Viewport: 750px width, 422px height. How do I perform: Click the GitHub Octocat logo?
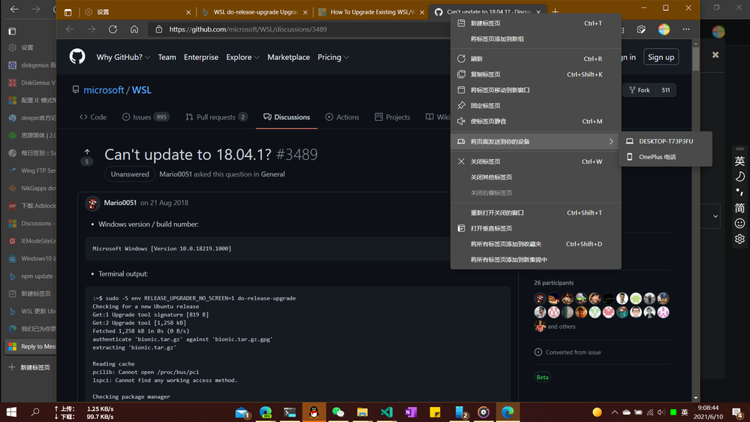click(77, 56)
